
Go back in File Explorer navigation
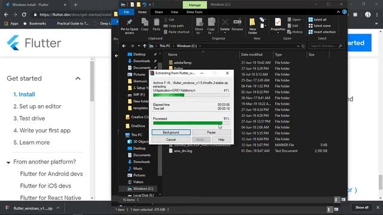click(124, 46)
